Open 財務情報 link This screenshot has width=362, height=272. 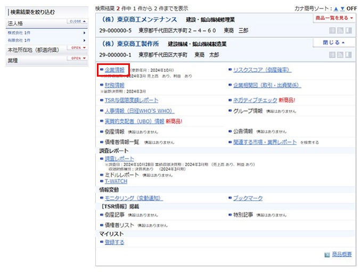(114, 85)
